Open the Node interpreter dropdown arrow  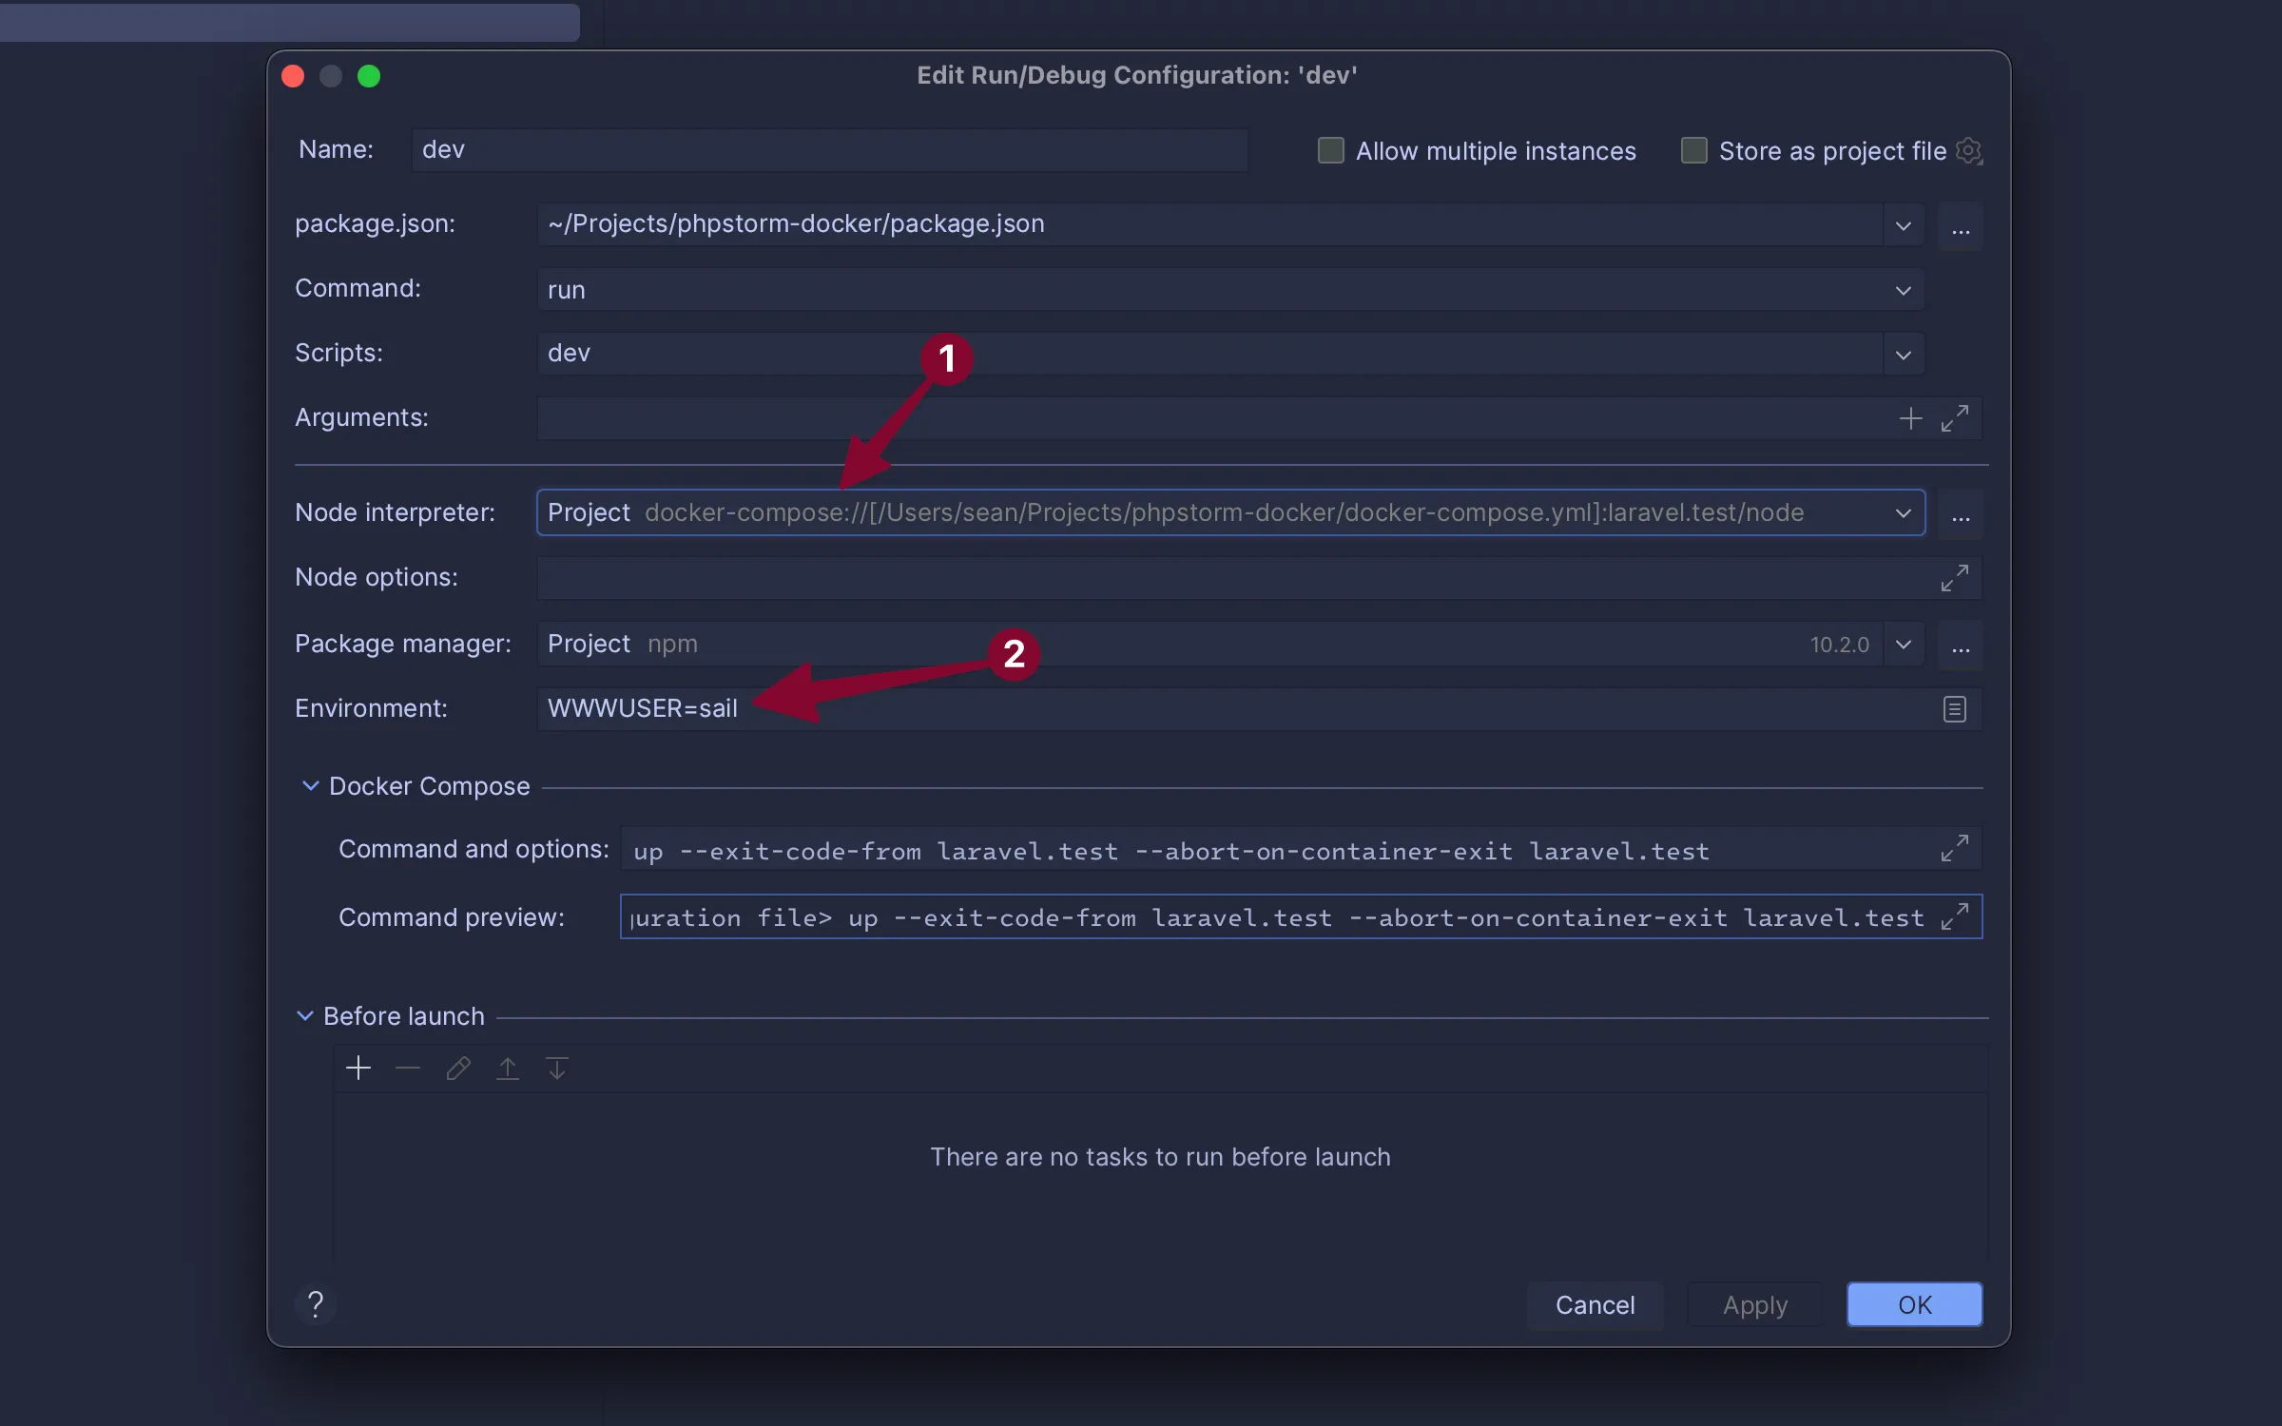(1904, 513)
